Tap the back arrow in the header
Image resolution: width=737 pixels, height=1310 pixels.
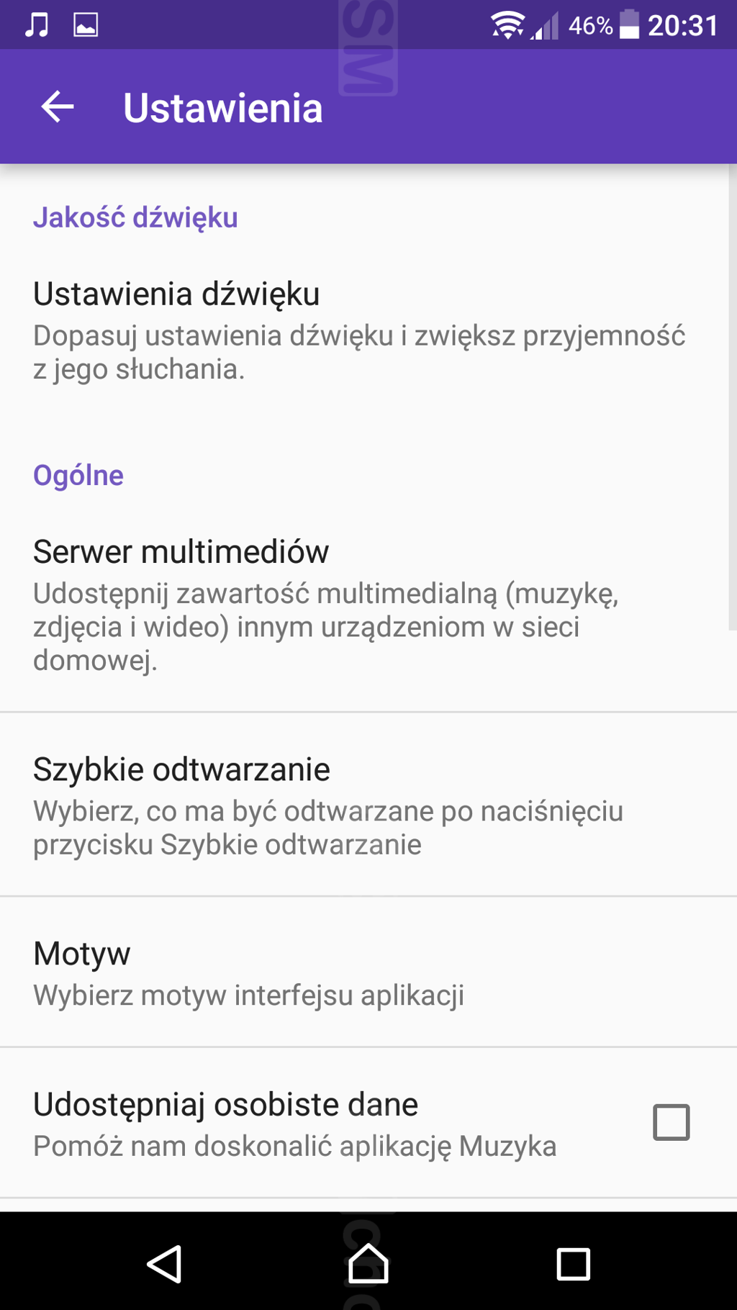(x=58, y=107)
